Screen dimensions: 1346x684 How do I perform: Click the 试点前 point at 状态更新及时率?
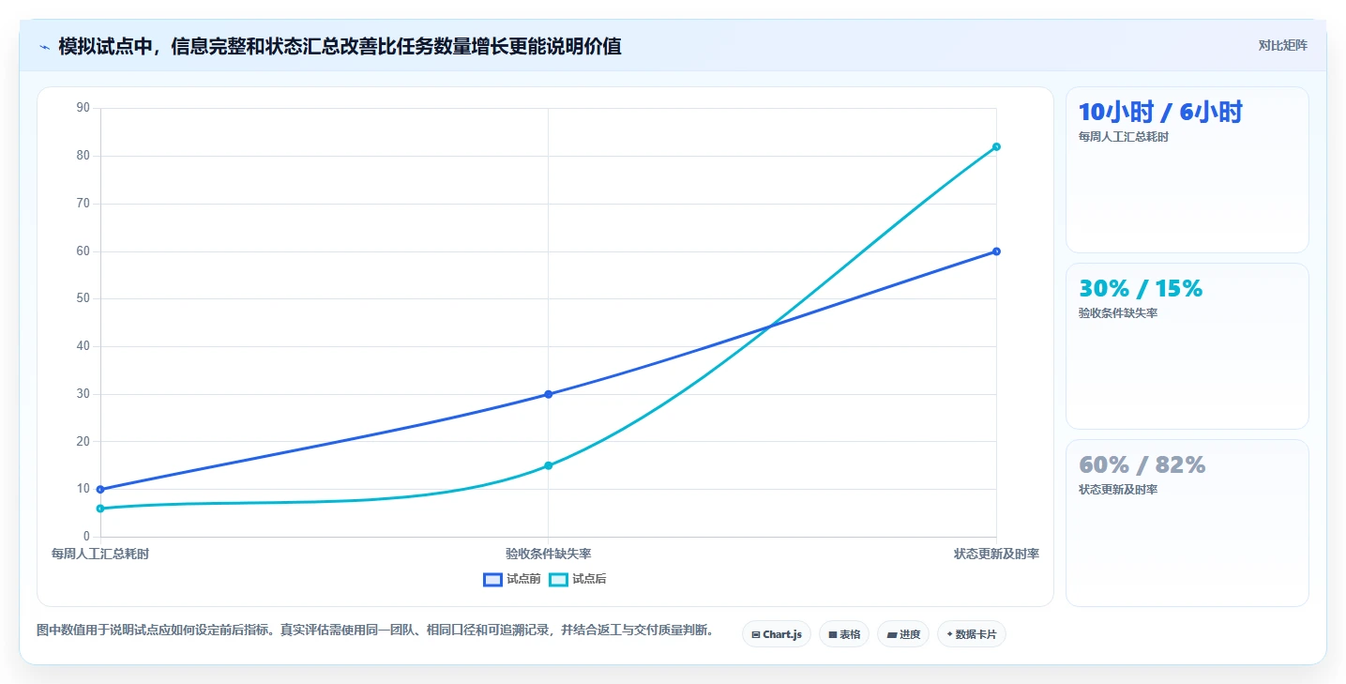996,251
